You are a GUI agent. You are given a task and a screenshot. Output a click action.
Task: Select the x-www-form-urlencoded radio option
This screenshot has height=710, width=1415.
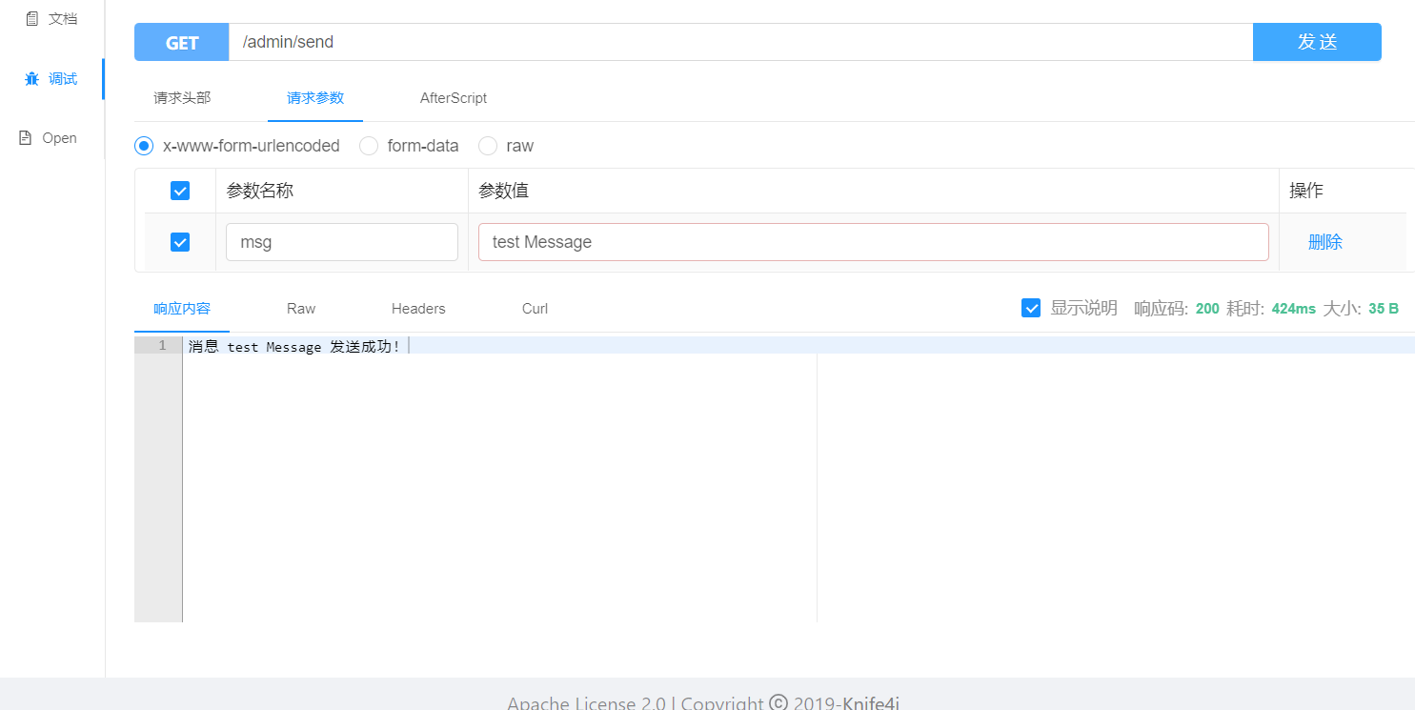point(144,146)
